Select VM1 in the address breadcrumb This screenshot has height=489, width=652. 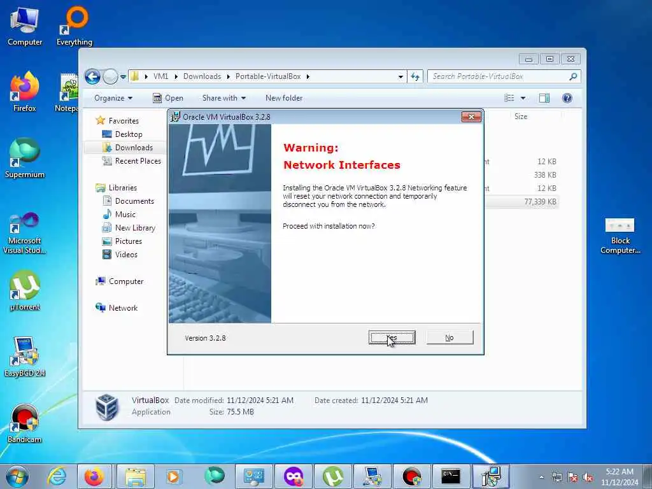(x=160, y=76)
